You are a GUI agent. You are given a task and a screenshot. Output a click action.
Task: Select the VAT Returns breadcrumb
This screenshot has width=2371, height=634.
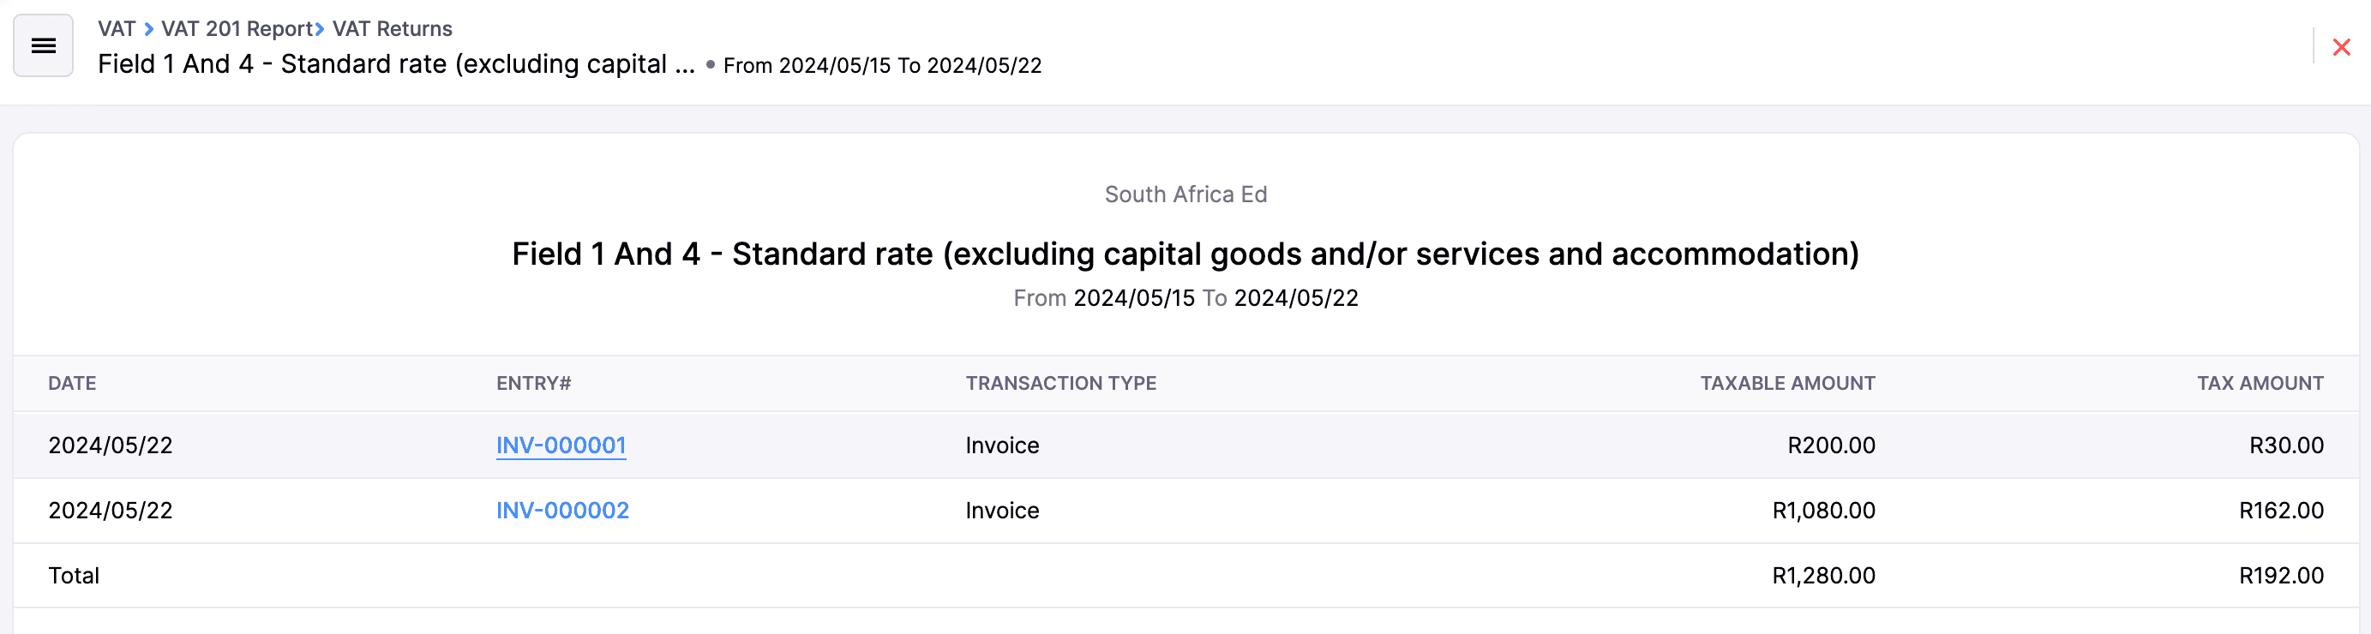(392, 28)
